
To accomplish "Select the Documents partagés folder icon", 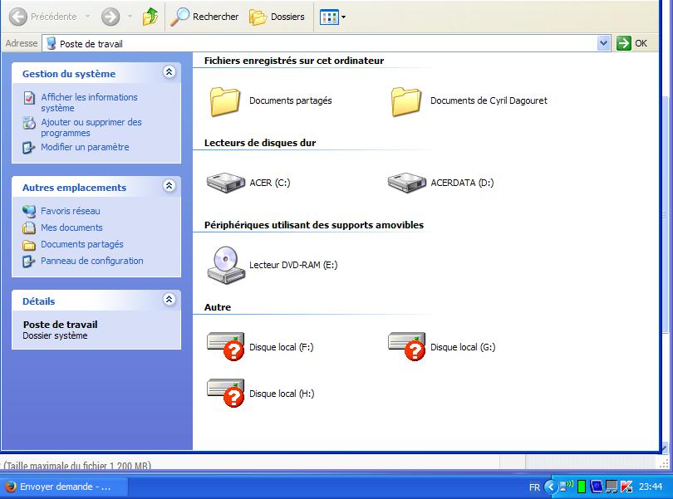I will (x=225, y=101).
